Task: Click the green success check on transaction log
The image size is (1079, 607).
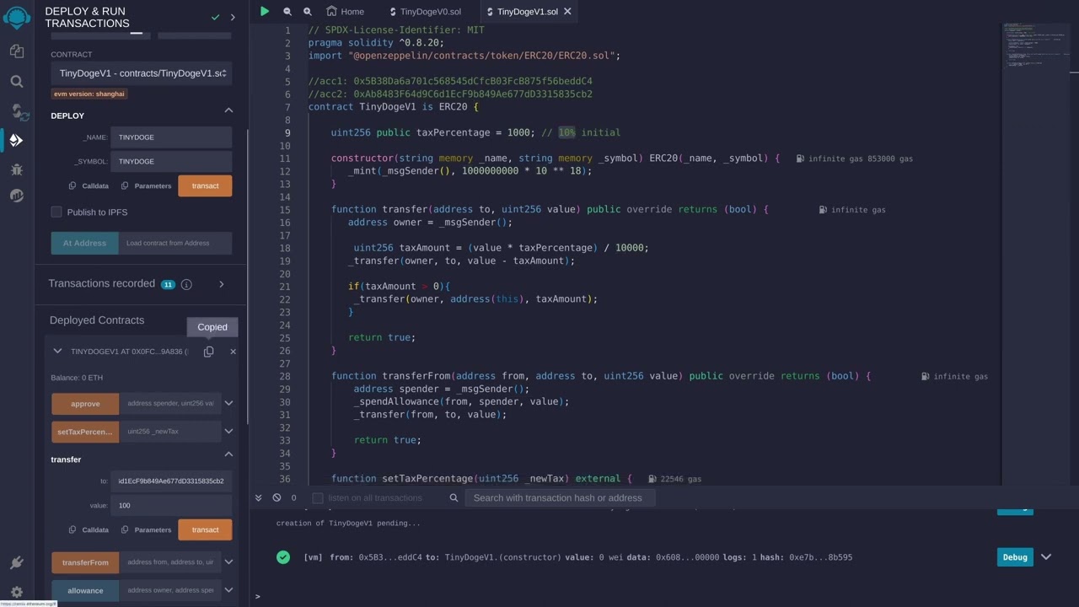Action: point(283,557)
